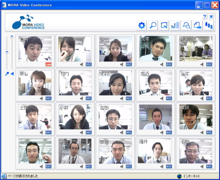Click the MORA Video Conference logo
Image resolution: width=220 pixels, height=180 pixels.
(x=28, y=22)
